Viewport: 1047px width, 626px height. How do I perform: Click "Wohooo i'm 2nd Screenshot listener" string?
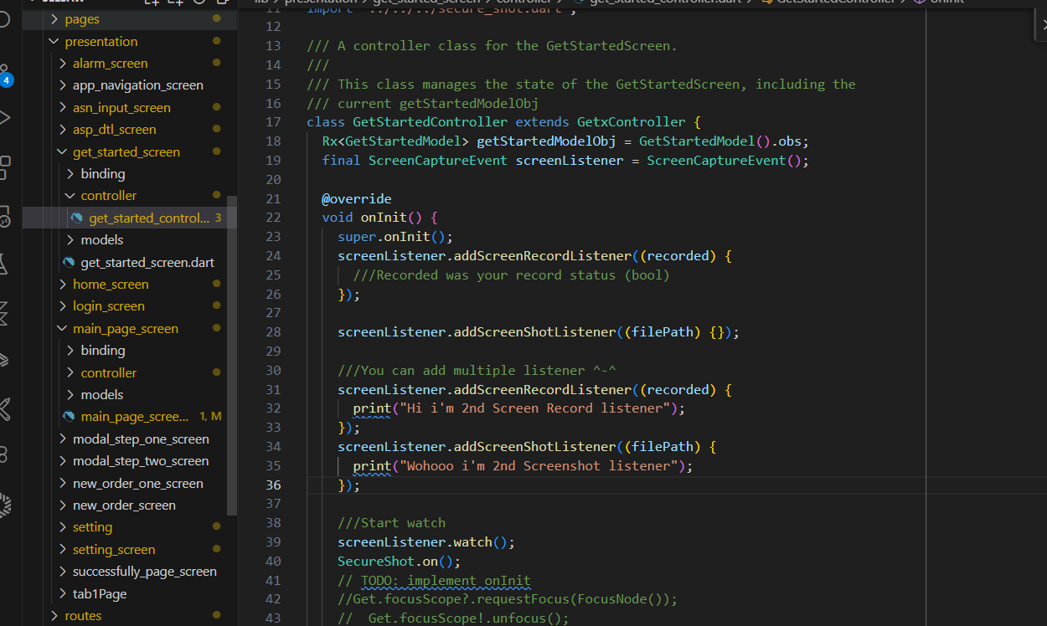coord(538,465)
